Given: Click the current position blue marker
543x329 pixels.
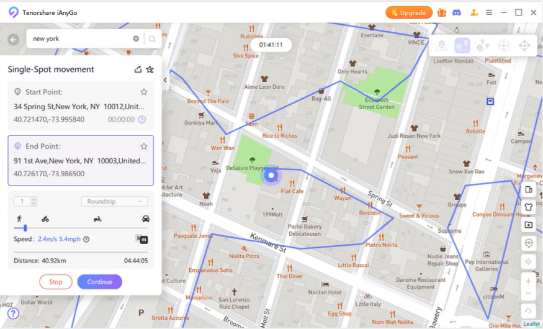Looking at the screenshot, I should (271, 175).
